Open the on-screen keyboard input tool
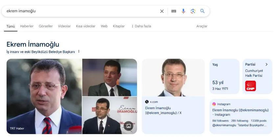Image resolution: width=279 pixels, height=140 pixels. coord(174,11)
